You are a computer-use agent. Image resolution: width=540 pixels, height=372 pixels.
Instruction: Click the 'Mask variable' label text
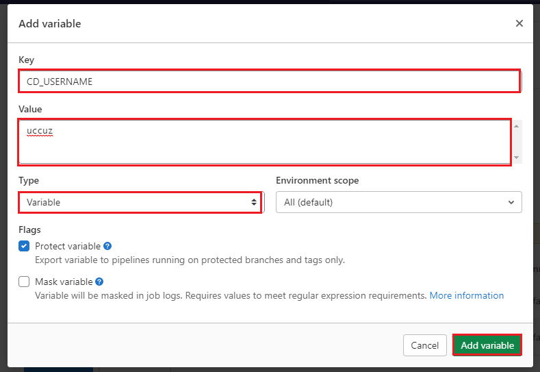point(64,282)
